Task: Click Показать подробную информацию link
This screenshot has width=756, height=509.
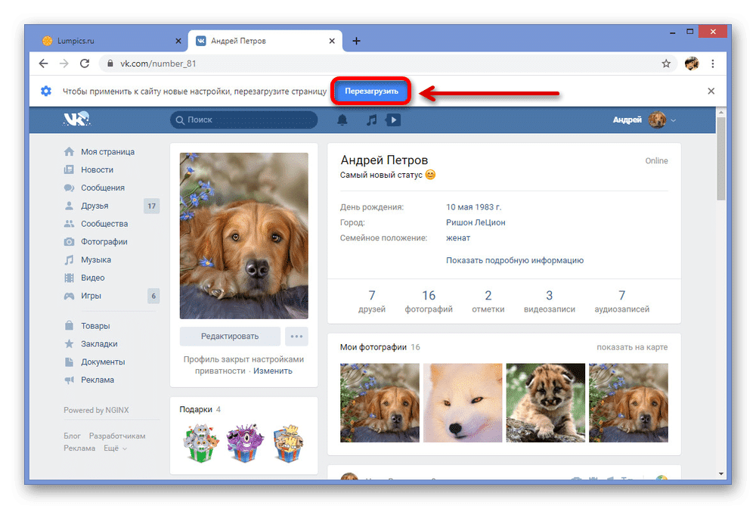Action: [x=515, y=261]
